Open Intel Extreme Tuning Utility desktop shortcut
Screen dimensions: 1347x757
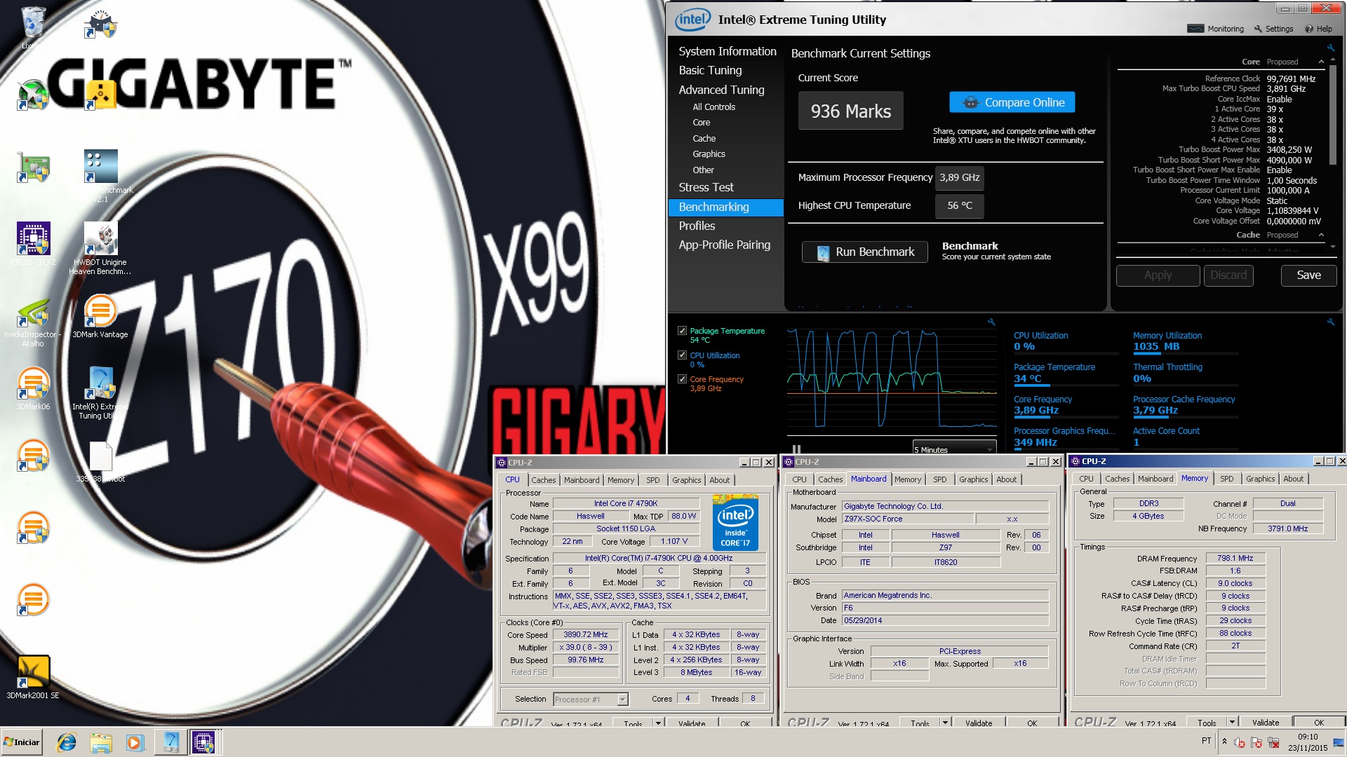point(100,393)
